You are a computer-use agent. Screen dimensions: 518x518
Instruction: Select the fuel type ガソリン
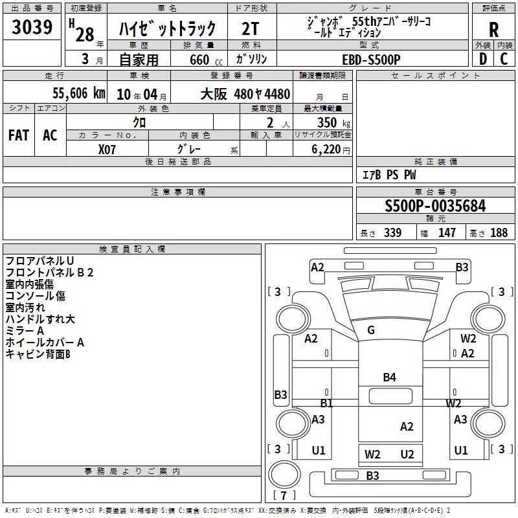pyautogui.click(x=251, y=59)
